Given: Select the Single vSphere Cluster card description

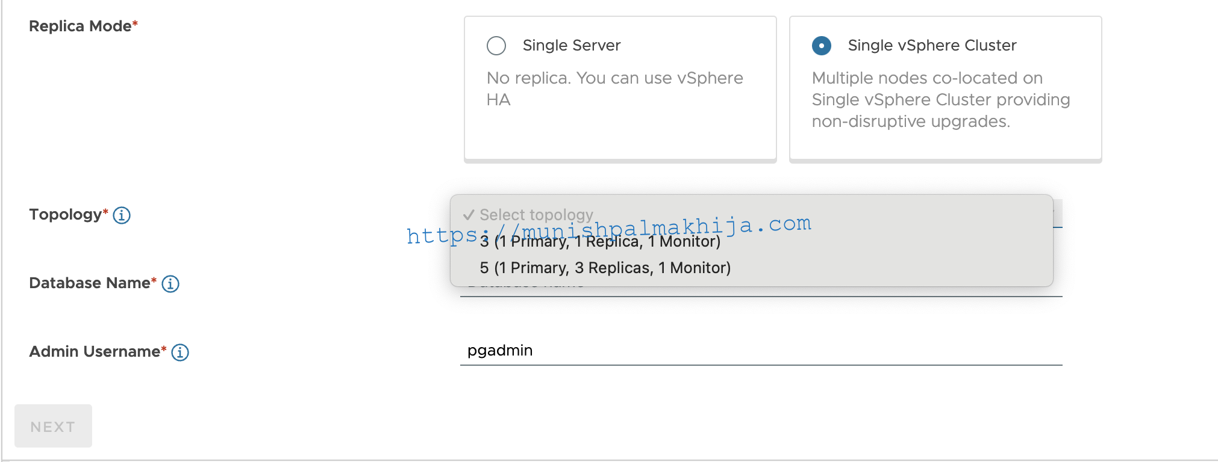Looking at the screenshot, I should point(941,99).
